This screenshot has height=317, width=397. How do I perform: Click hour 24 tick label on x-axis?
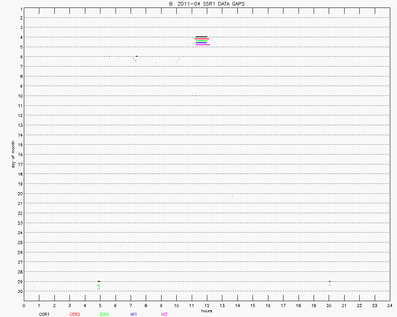pyautogui.click(x=390, y=306)
